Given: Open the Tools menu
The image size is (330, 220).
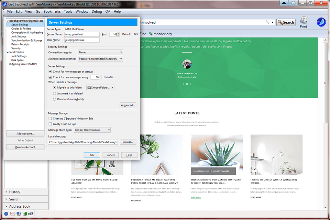Looking at the screenshot, I should tap(68, 11).
